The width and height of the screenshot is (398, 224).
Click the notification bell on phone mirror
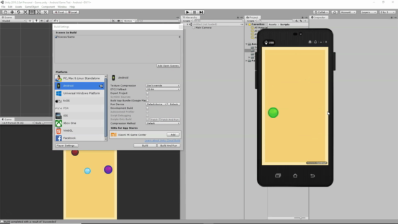click(315, 42)
